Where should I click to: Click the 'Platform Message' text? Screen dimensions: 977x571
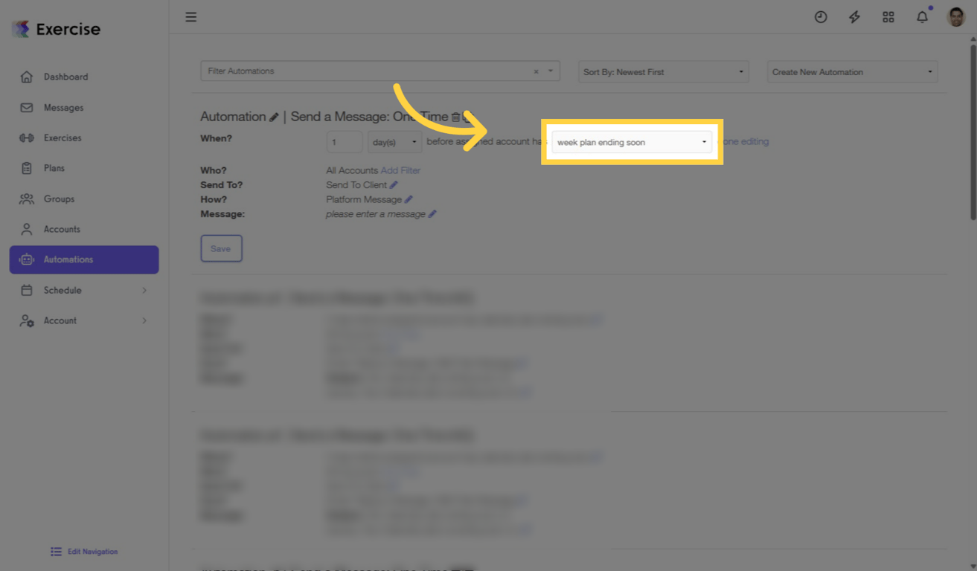pos(364,199)
